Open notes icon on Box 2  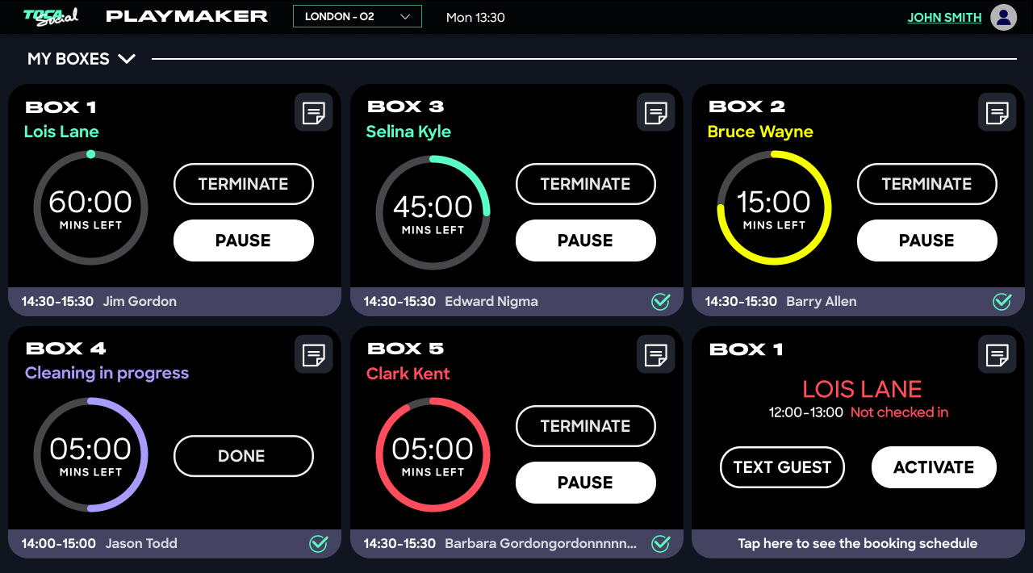997,112
